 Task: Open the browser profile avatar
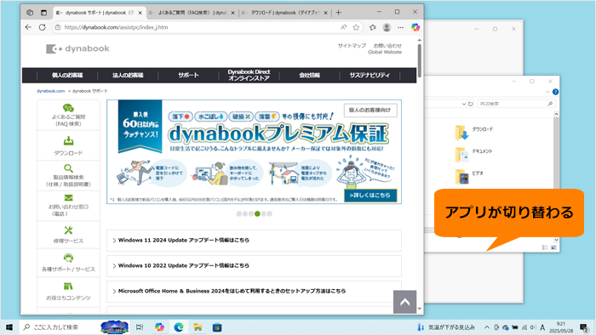tap(387, 27)
